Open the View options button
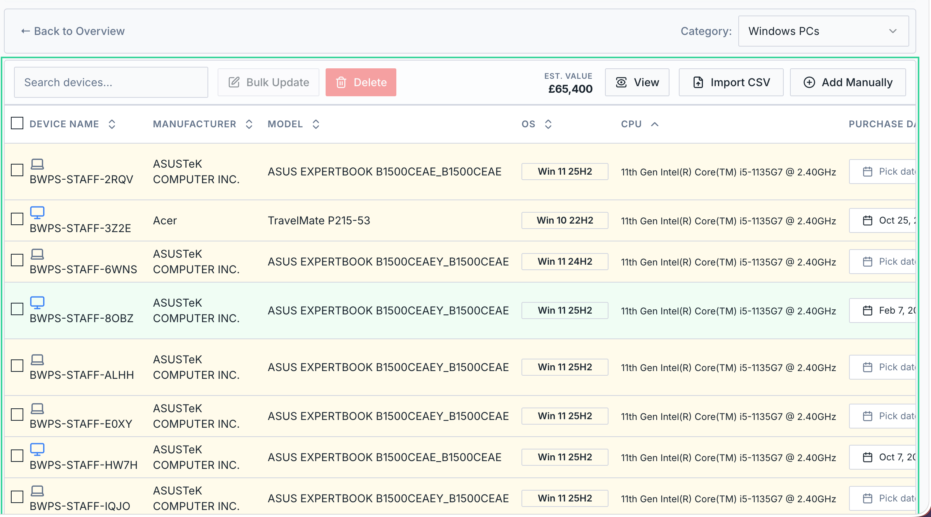This screenshot has height=517, width=931. click(x=637, y=82)
